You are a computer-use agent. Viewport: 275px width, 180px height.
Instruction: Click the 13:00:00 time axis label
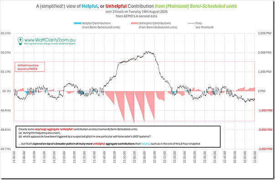click(255, 157)
